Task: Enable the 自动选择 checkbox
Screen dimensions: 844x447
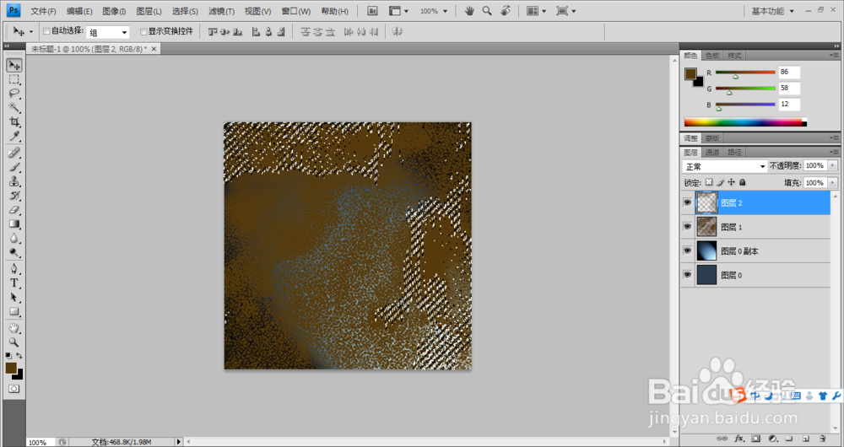Action: [46, 31]
